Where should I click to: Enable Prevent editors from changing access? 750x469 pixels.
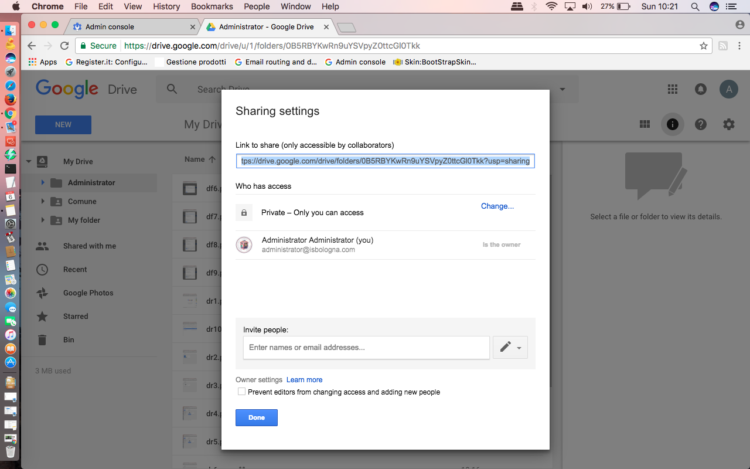click(241, 392)
